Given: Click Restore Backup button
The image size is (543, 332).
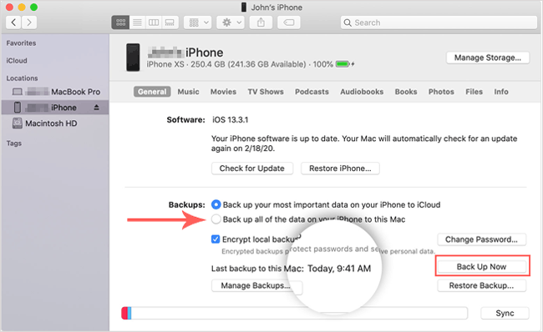Looking at the screenshot, I should point(482,285).
